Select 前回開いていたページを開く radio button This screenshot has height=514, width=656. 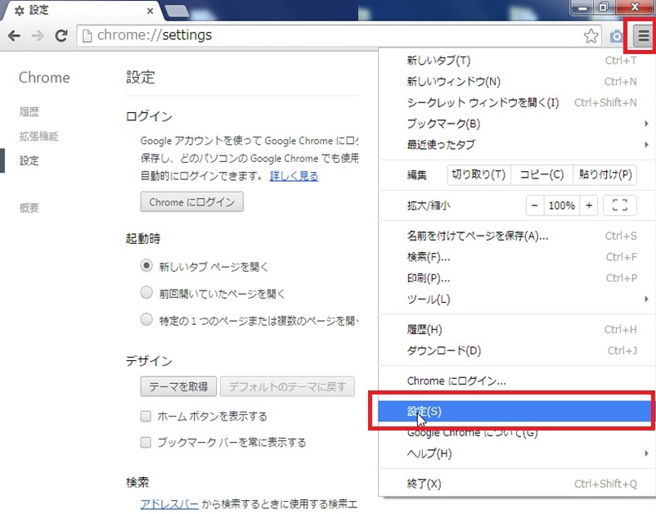click(146, 292)
